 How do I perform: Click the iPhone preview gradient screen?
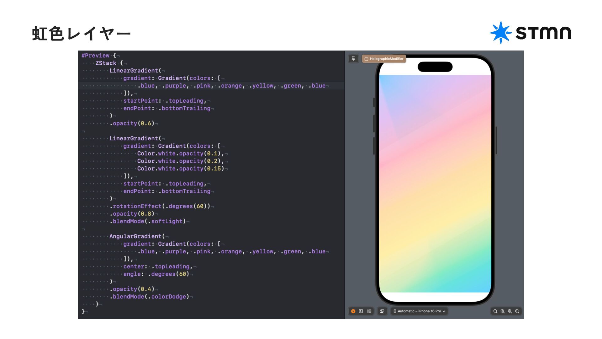point(435,184)
